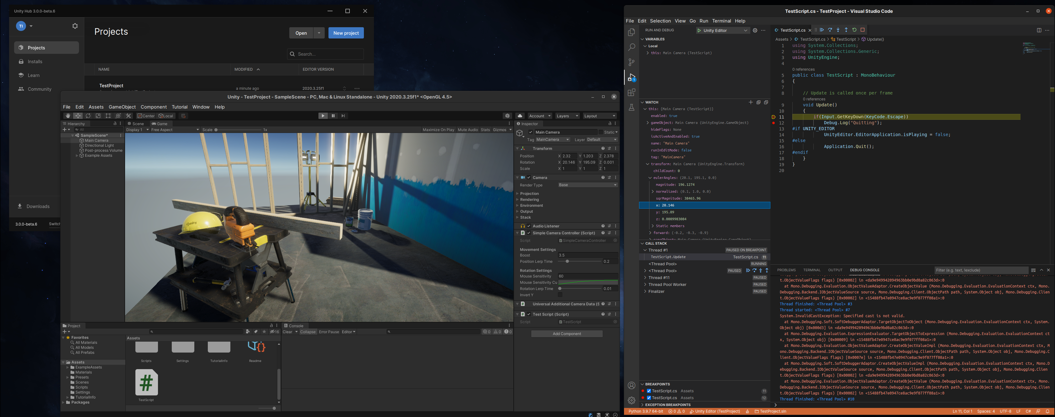Open VS Code Search sidebar icon
The height and width of the screenshot is (417, 1055).
(632, 48)
